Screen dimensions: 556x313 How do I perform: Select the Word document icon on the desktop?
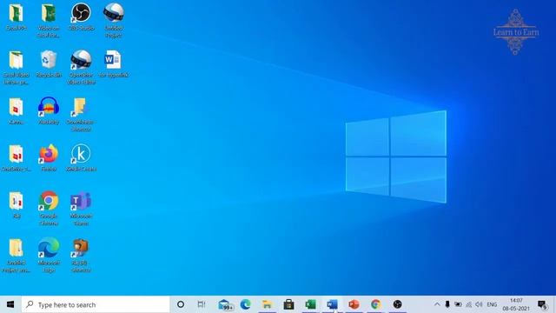coord(114,63)
